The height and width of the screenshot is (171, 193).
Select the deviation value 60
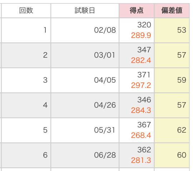coord(182,155)
